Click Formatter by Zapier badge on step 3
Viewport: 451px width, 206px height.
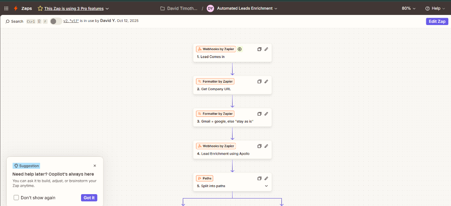[x=215, y=114]
